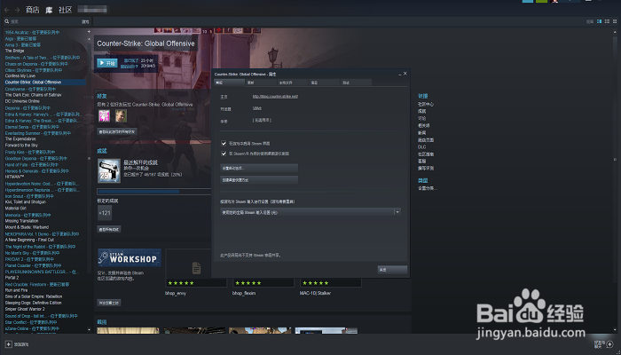Screen dimensions: 621x355
Task: Select HITMAN™ in games list
Action: click(x=14, y=177)
